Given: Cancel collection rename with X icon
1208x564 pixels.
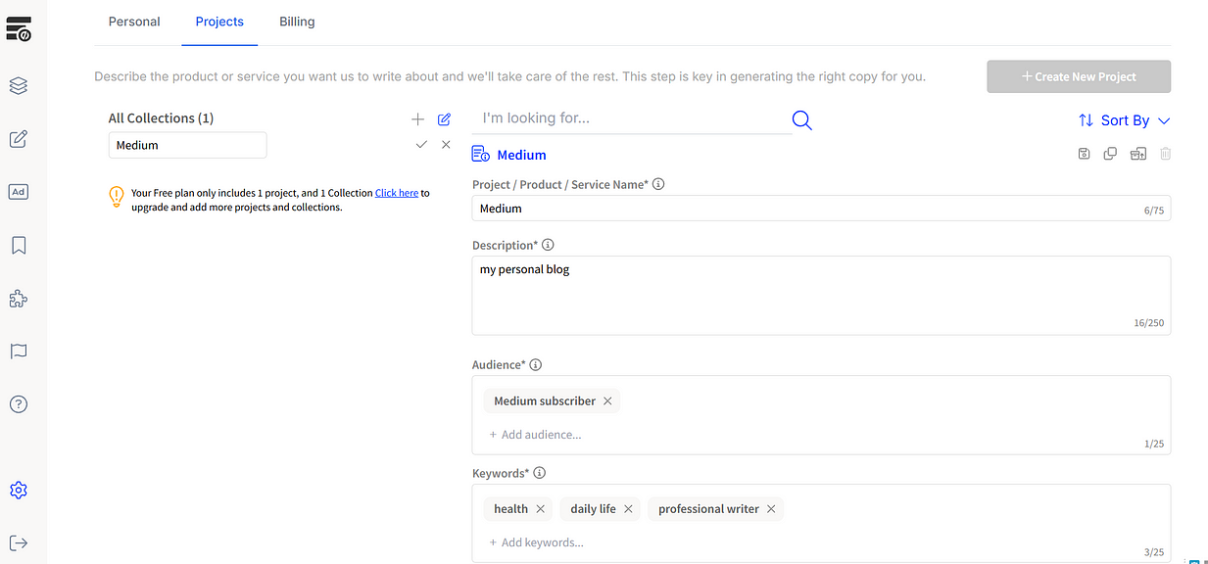Looking at the screenshot, I should coord(446,145).
